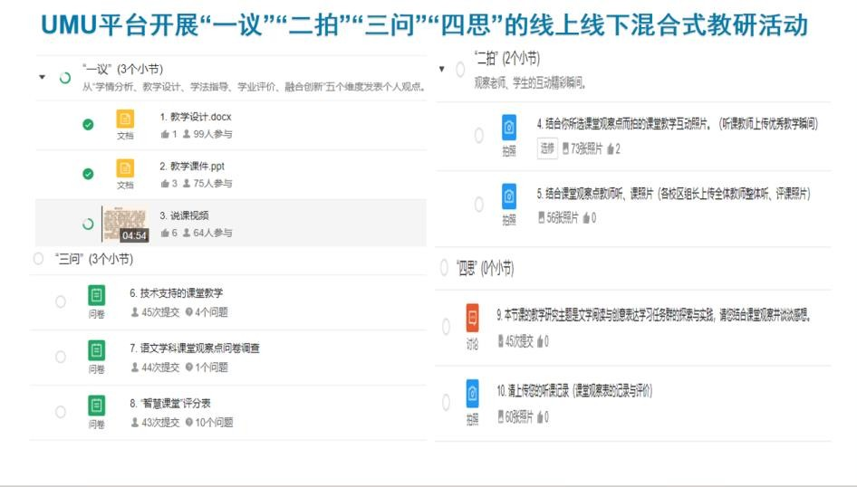Image resolution: width=857 pixels, height=487 pixels.
Task: Click questionnaire icon for 语文学科课堂观察点问卷调查
Action: coord(96,349)
